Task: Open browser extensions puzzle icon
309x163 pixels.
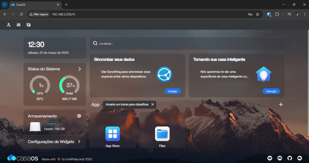Action: coord(277,14)
